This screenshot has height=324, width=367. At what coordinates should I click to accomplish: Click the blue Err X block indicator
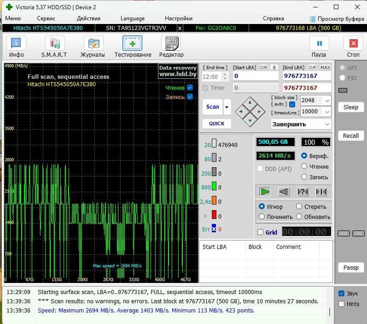pyautogui.click(x=214, y=228)
